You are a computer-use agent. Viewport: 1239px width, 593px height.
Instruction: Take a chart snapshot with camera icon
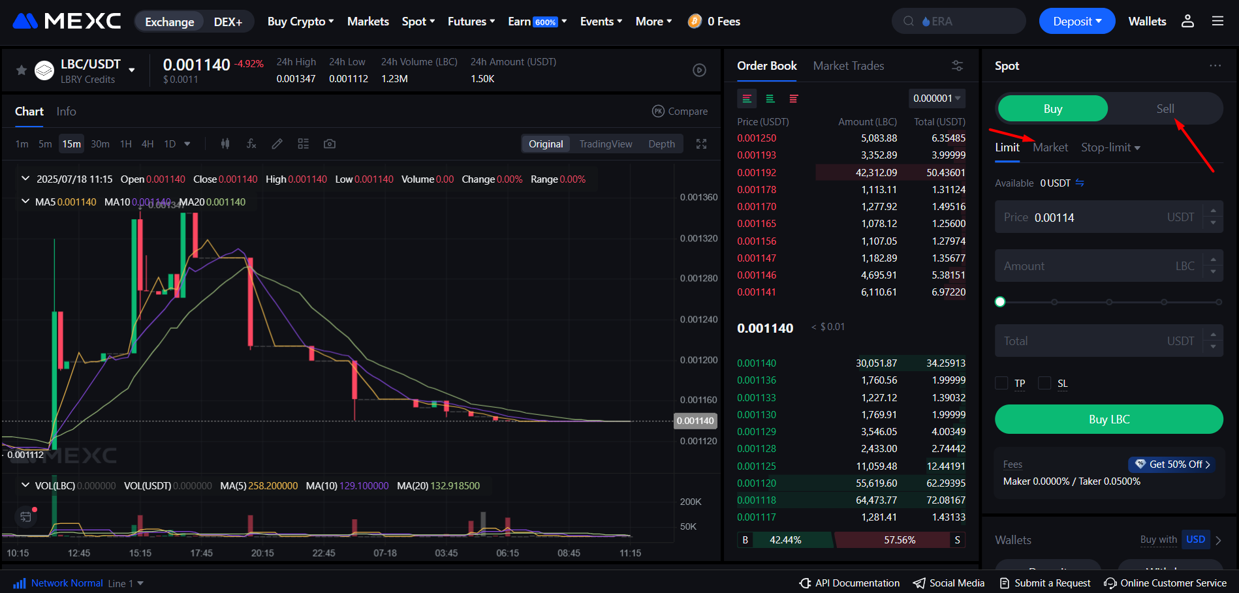pyautogui.click(x=330, y=144)
